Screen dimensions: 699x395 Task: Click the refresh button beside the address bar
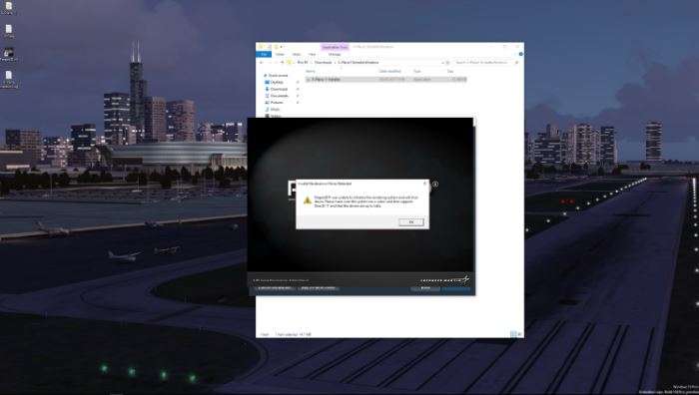(447, 63)
